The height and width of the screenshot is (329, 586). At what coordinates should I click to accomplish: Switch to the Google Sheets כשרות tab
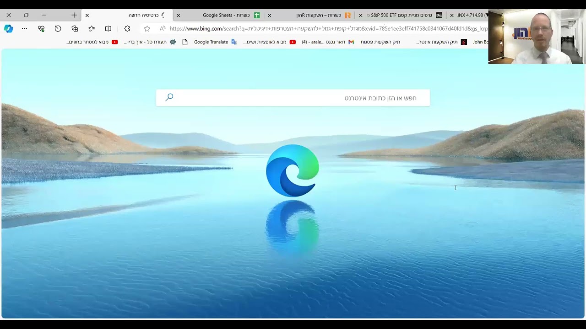point(219,15)
